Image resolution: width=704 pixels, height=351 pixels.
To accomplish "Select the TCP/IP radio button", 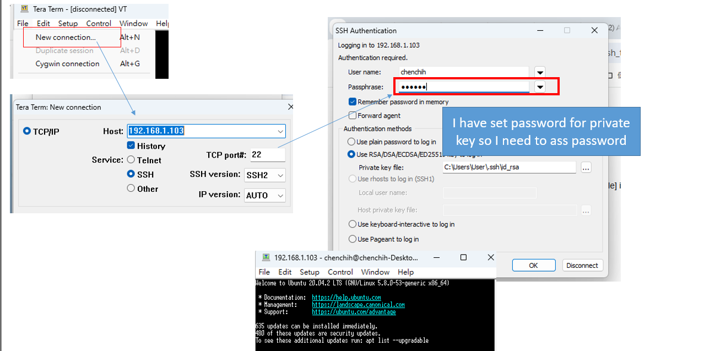I will [27, 131].
